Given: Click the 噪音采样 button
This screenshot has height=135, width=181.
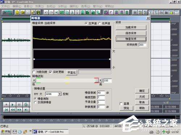Looking at the screenshot, I should 131,39.
